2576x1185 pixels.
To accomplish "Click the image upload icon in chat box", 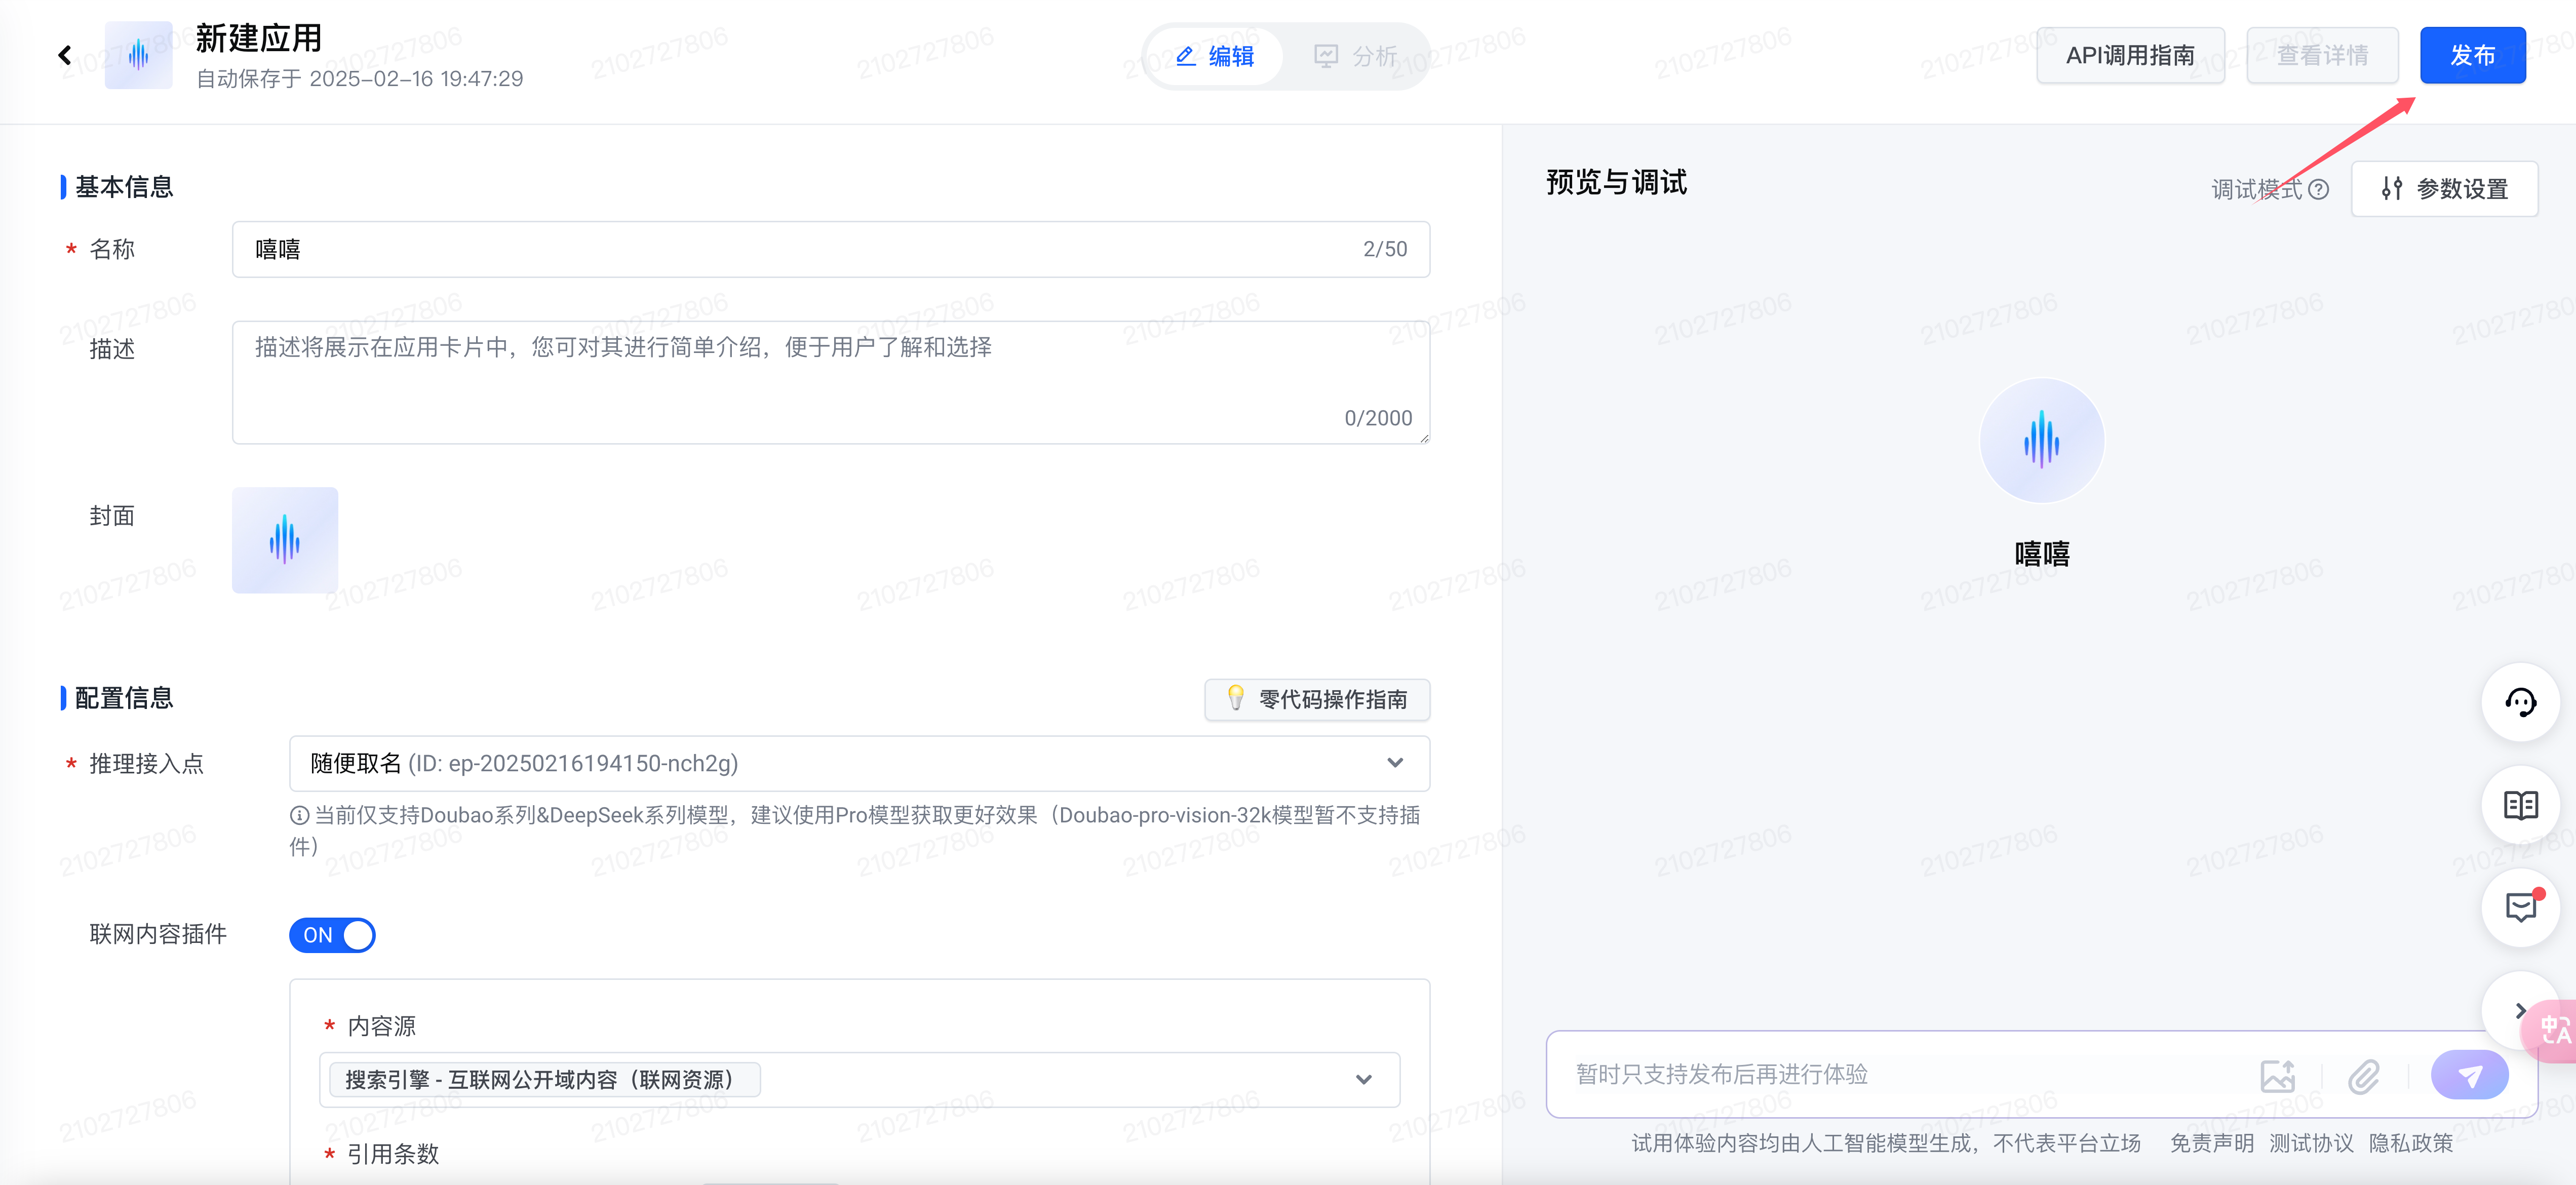I will coord(2277,1076).
